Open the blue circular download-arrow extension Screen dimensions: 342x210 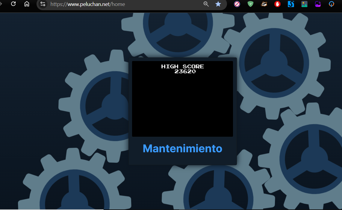coord(332,4)
